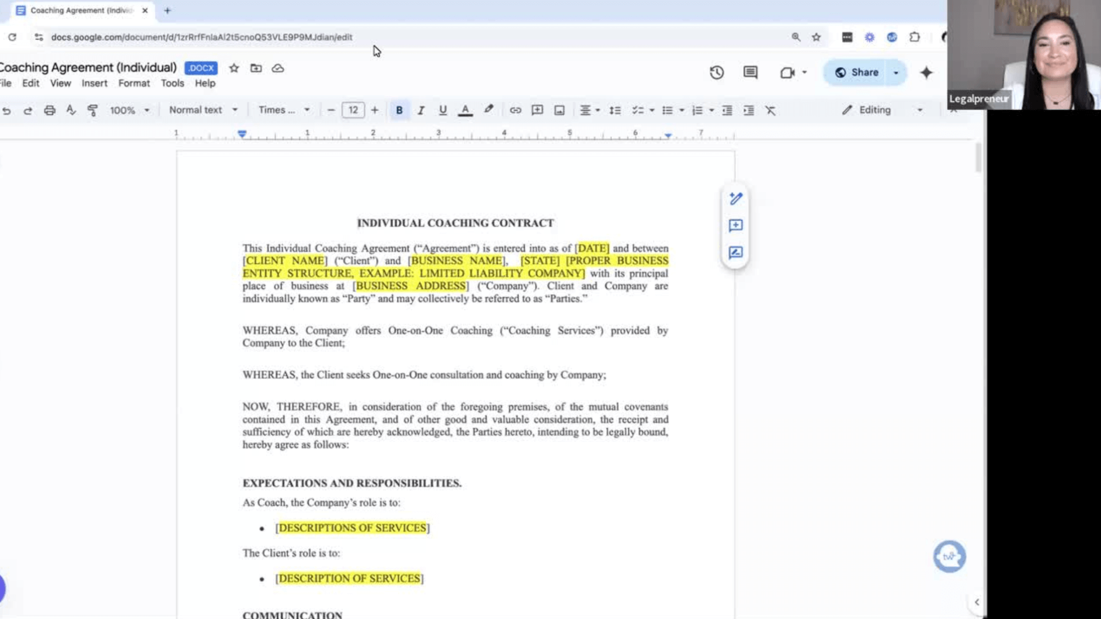Open the Edit menu
This screenshot has height=619, width=1101.
click(30, 83)
